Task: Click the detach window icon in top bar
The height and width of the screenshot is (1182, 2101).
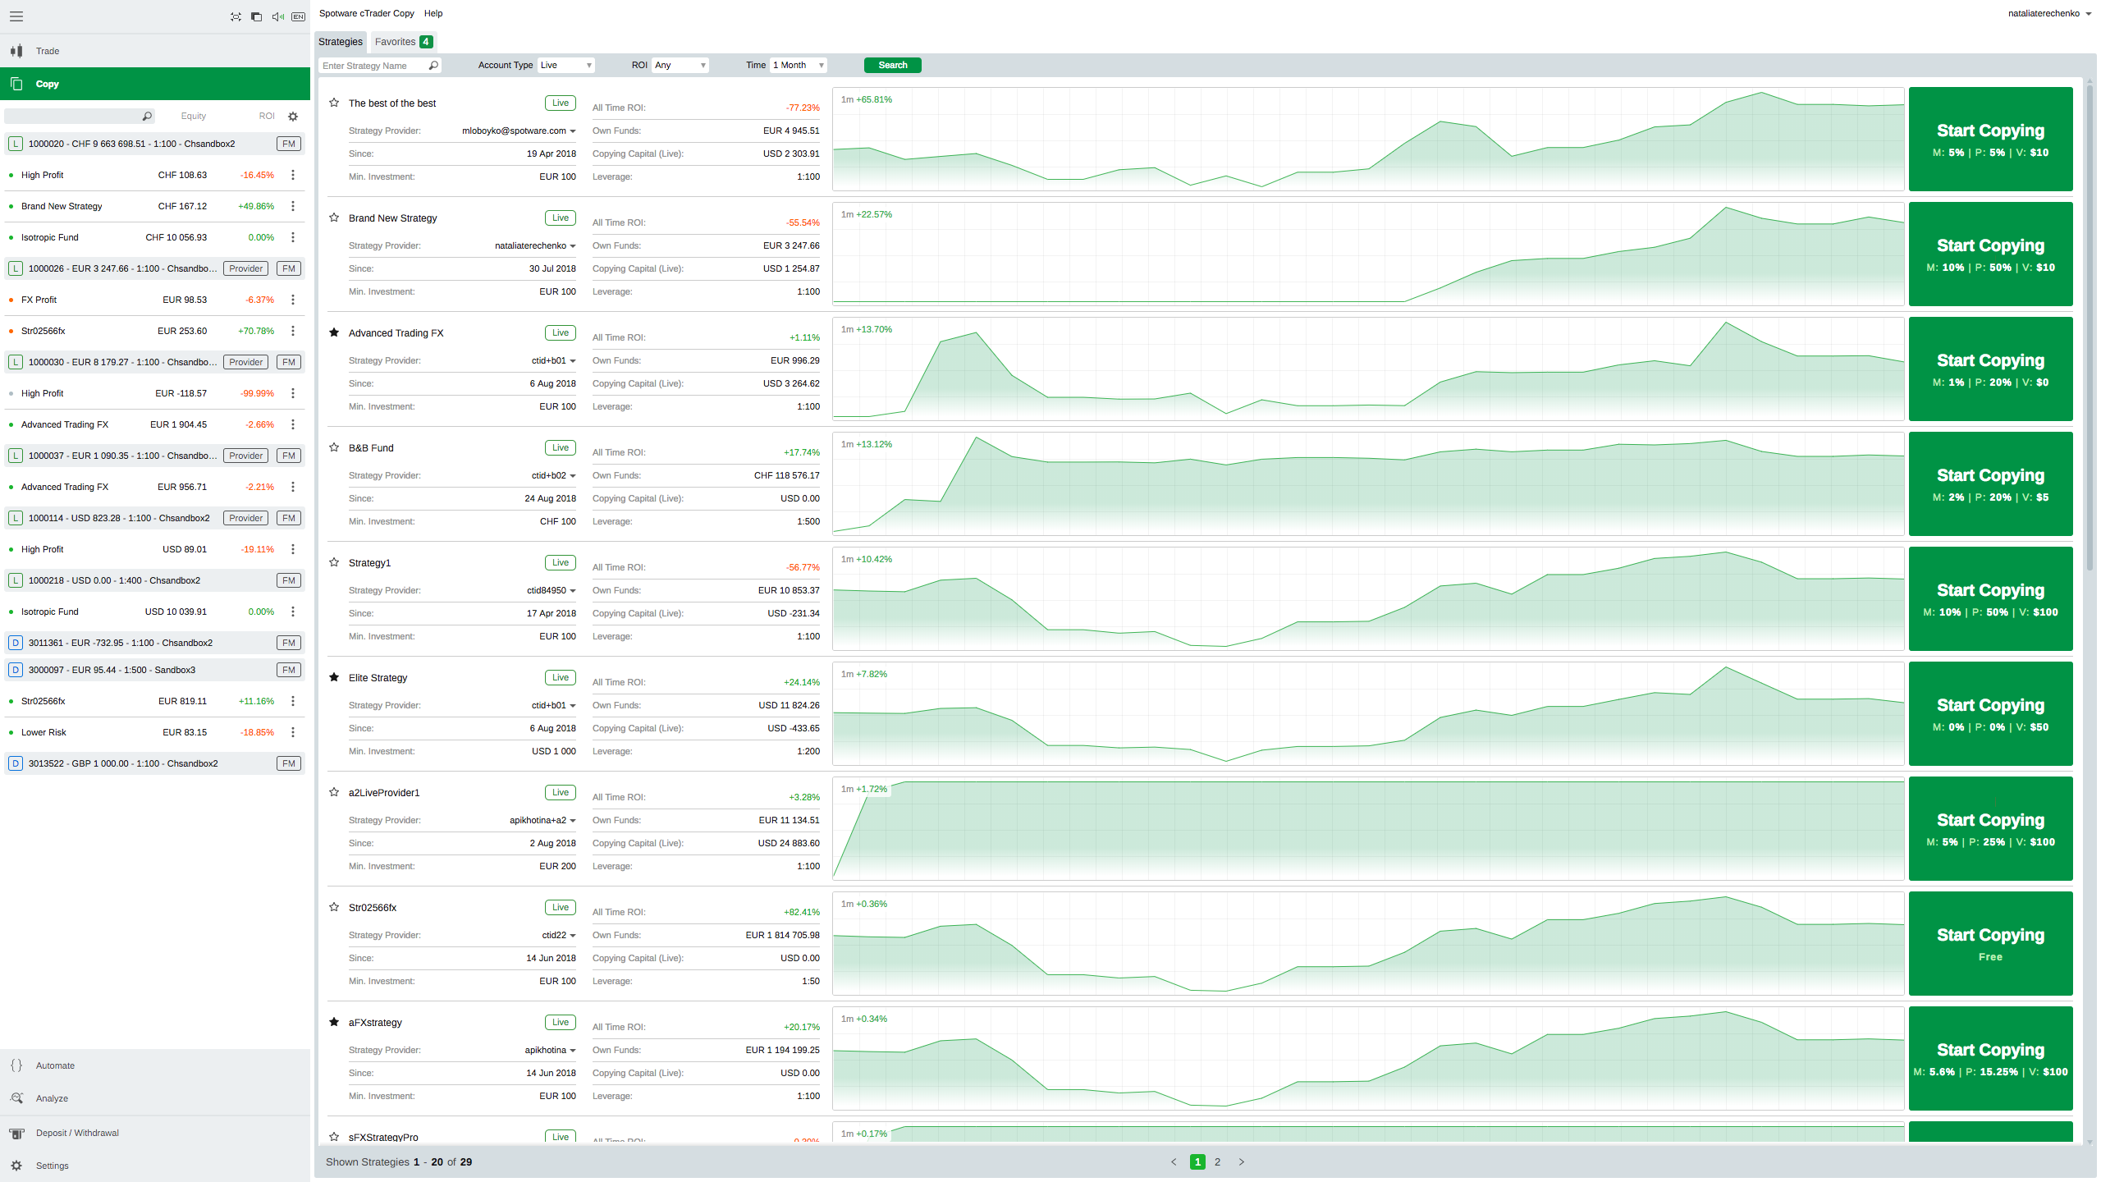Action: point(256,16)
